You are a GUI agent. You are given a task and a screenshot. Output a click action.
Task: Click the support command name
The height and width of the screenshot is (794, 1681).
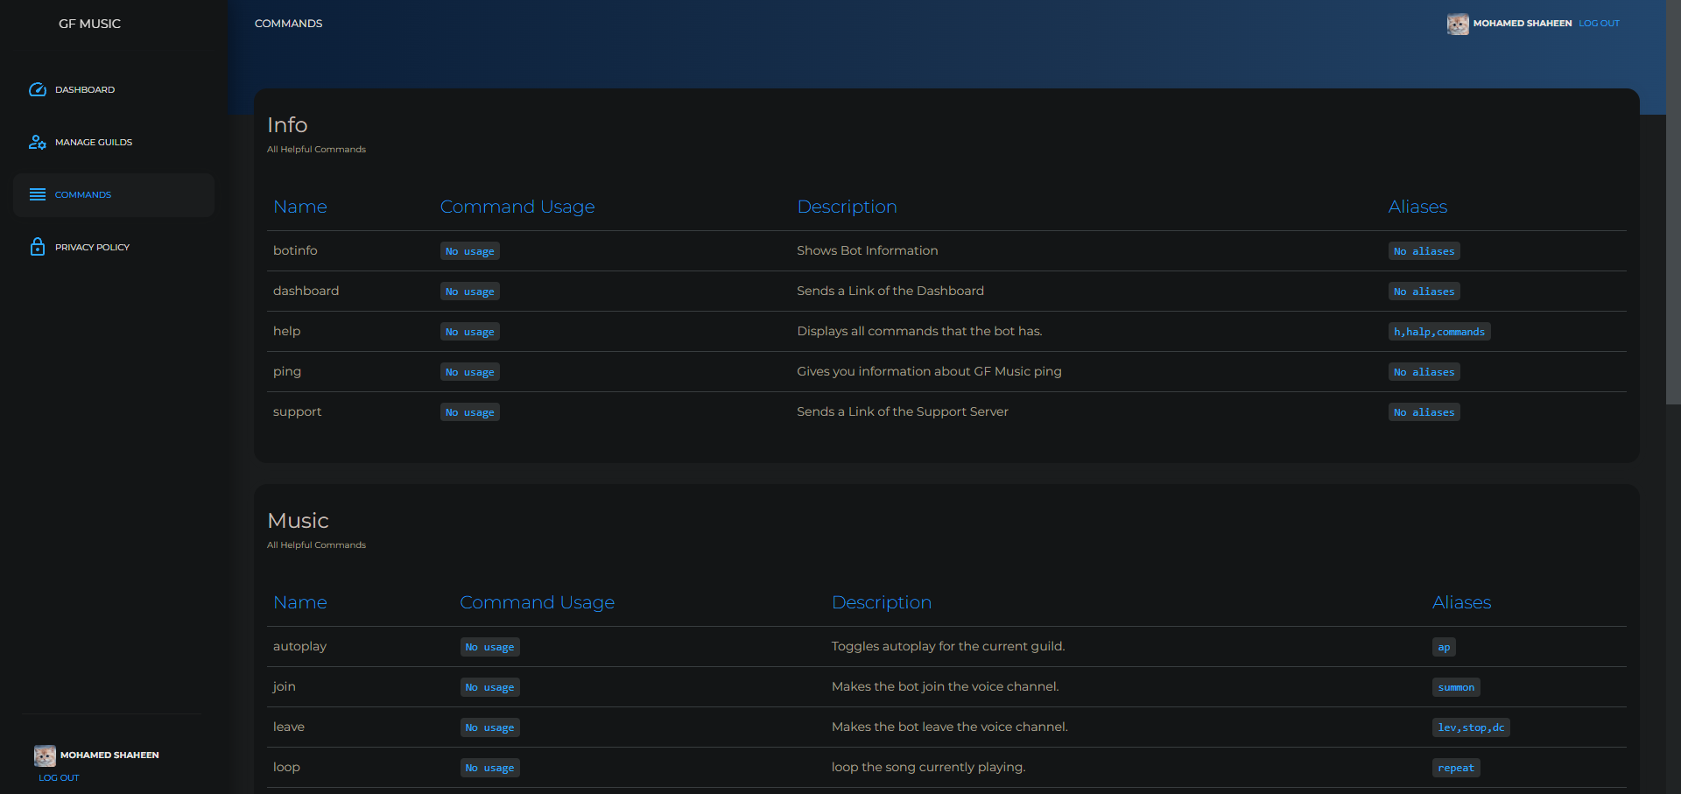coord(297,411)
